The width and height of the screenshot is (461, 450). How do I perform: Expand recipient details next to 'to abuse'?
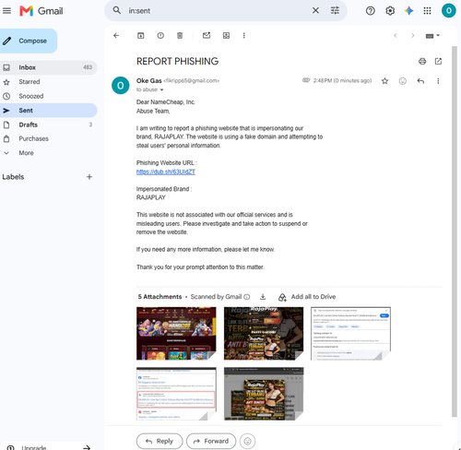[x=161, y=89]
